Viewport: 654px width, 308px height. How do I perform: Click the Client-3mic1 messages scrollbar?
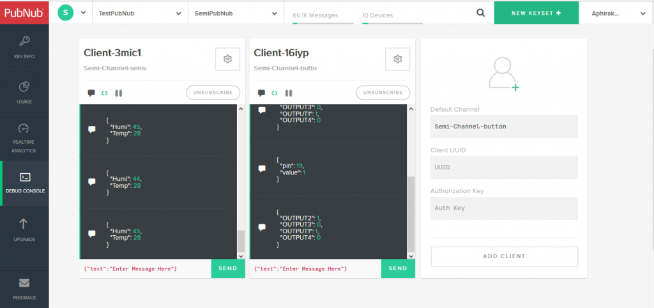tap(241, 240)
